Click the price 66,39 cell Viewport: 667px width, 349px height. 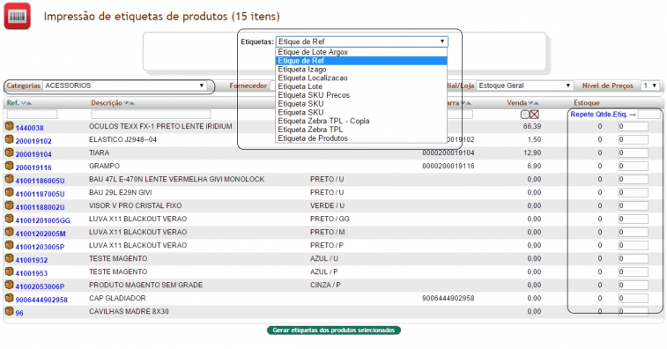click(532, 126)
